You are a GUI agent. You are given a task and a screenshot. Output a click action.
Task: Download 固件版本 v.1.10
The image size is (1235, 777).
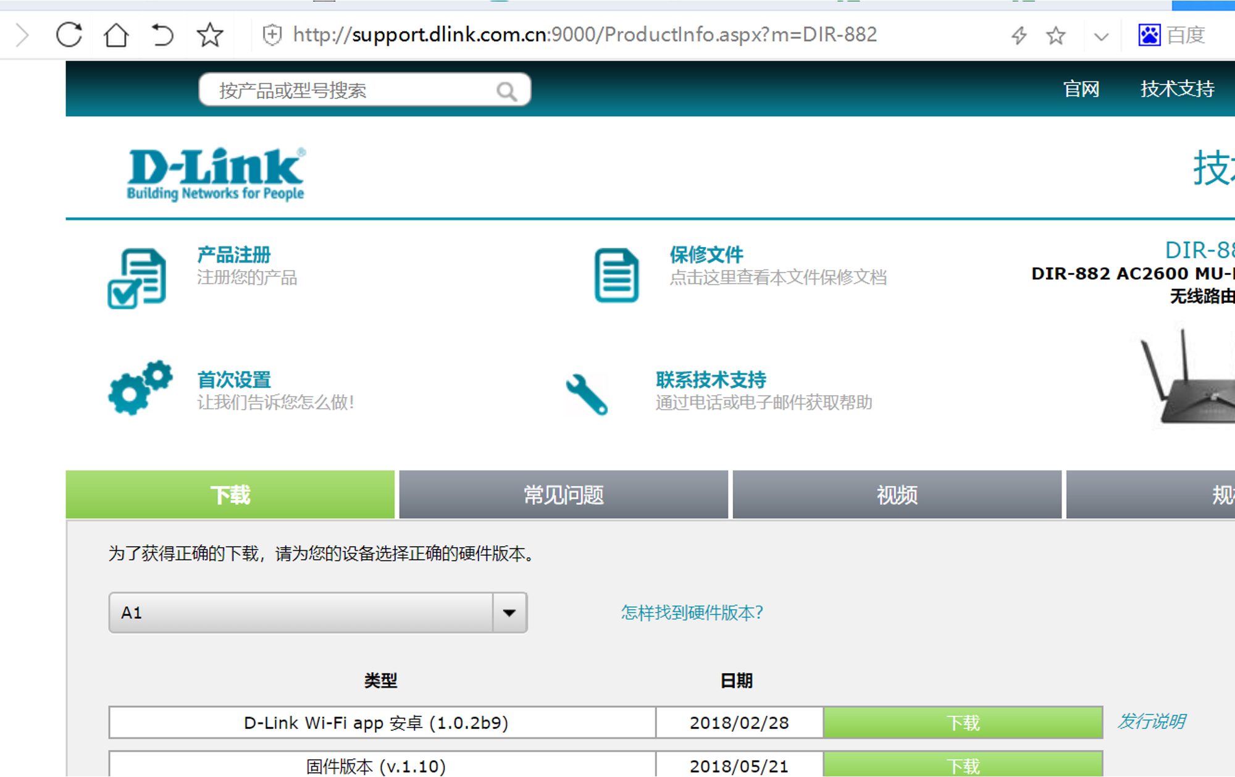coord(963,765)
